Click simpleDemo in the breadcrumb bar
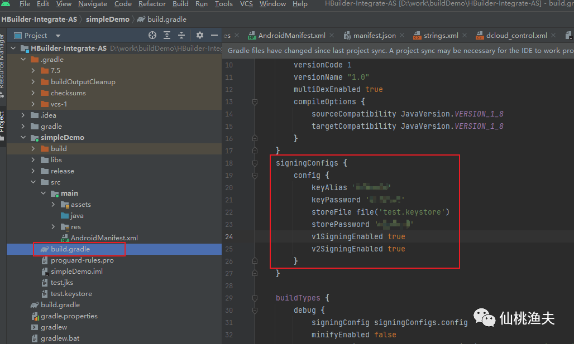574x344 pixels. tap(108, 20)
